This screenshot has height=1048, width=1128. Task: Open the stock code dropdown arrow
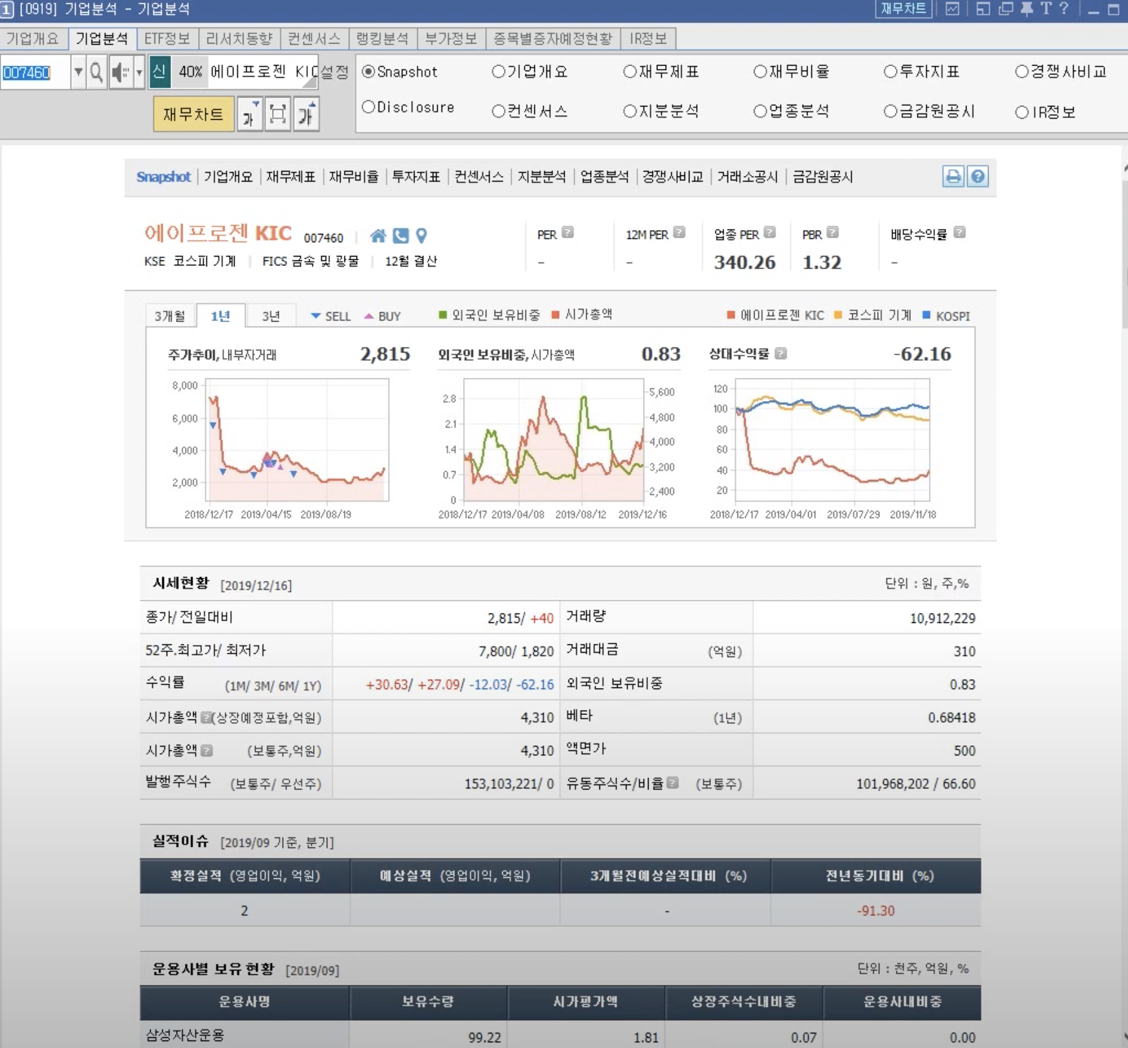[x=78, y=73]
